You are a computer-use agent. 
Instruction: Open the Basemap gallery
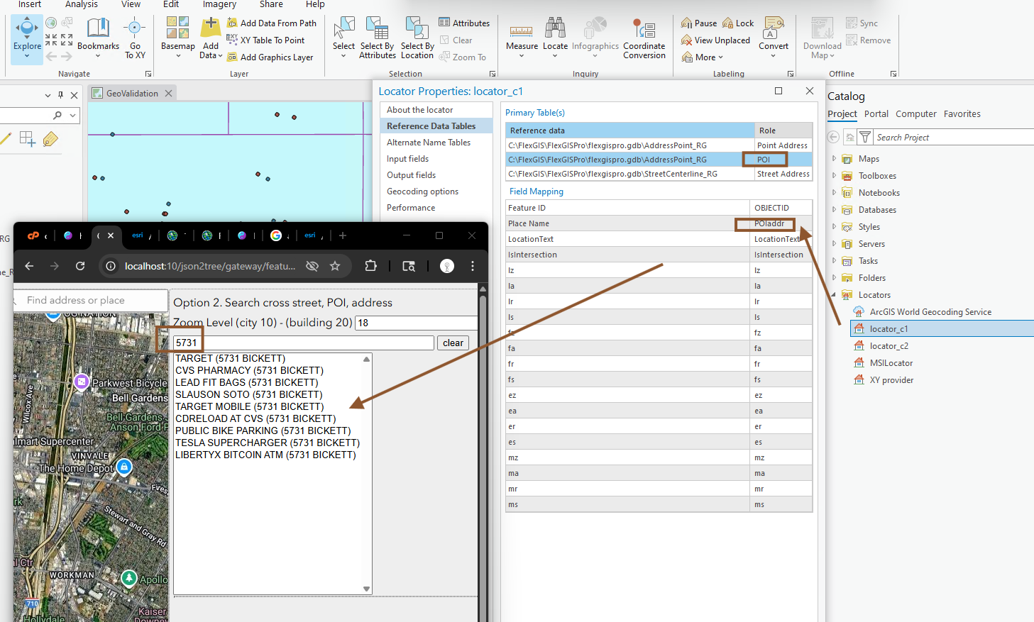(177, 37)
